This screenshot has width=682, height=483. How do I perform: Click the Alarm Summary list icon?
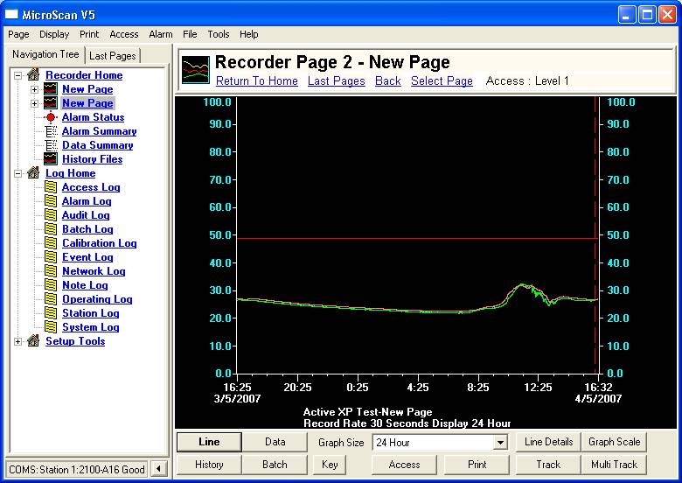51,131
